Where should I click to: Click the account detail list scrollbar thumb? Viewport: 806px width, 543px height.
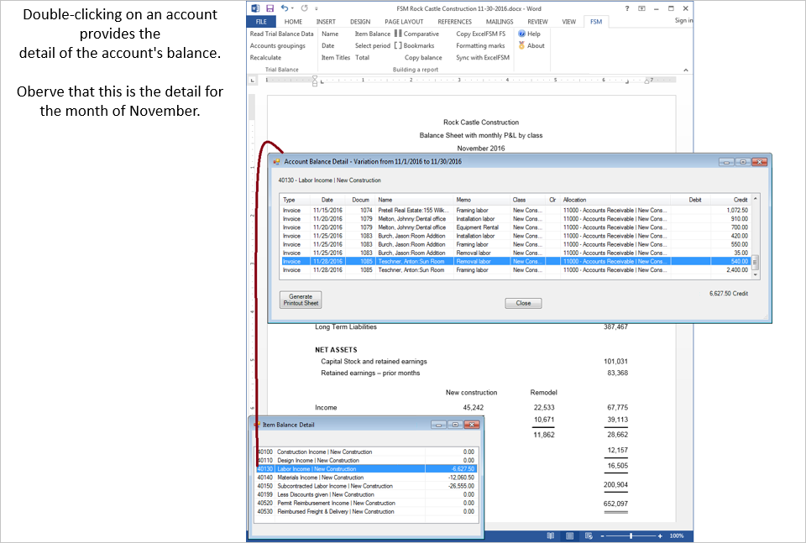(x=755, y=262)
